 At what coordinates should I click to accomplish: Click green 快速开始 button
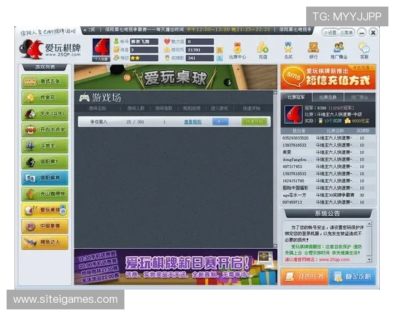[x=254, y=122]
